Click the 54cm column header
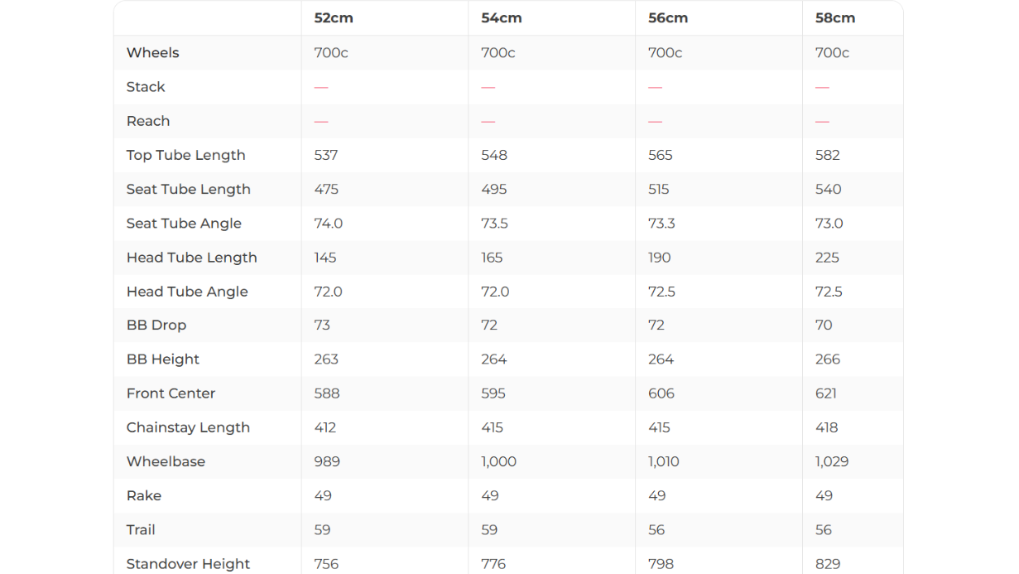 501,18
